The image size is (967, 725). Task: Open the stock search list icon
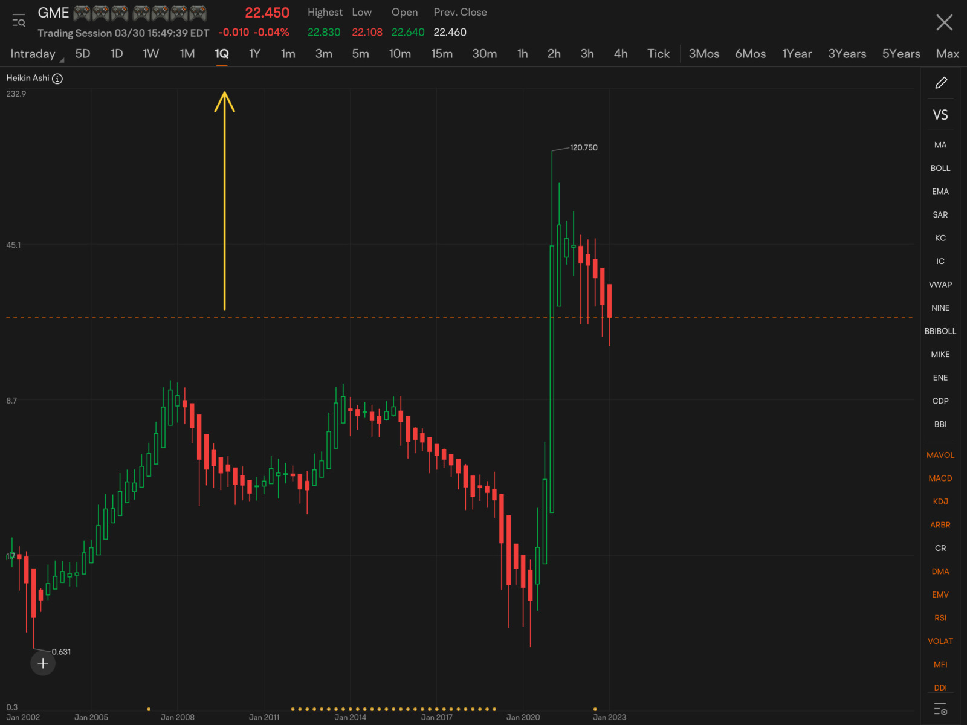pos(19,21)
